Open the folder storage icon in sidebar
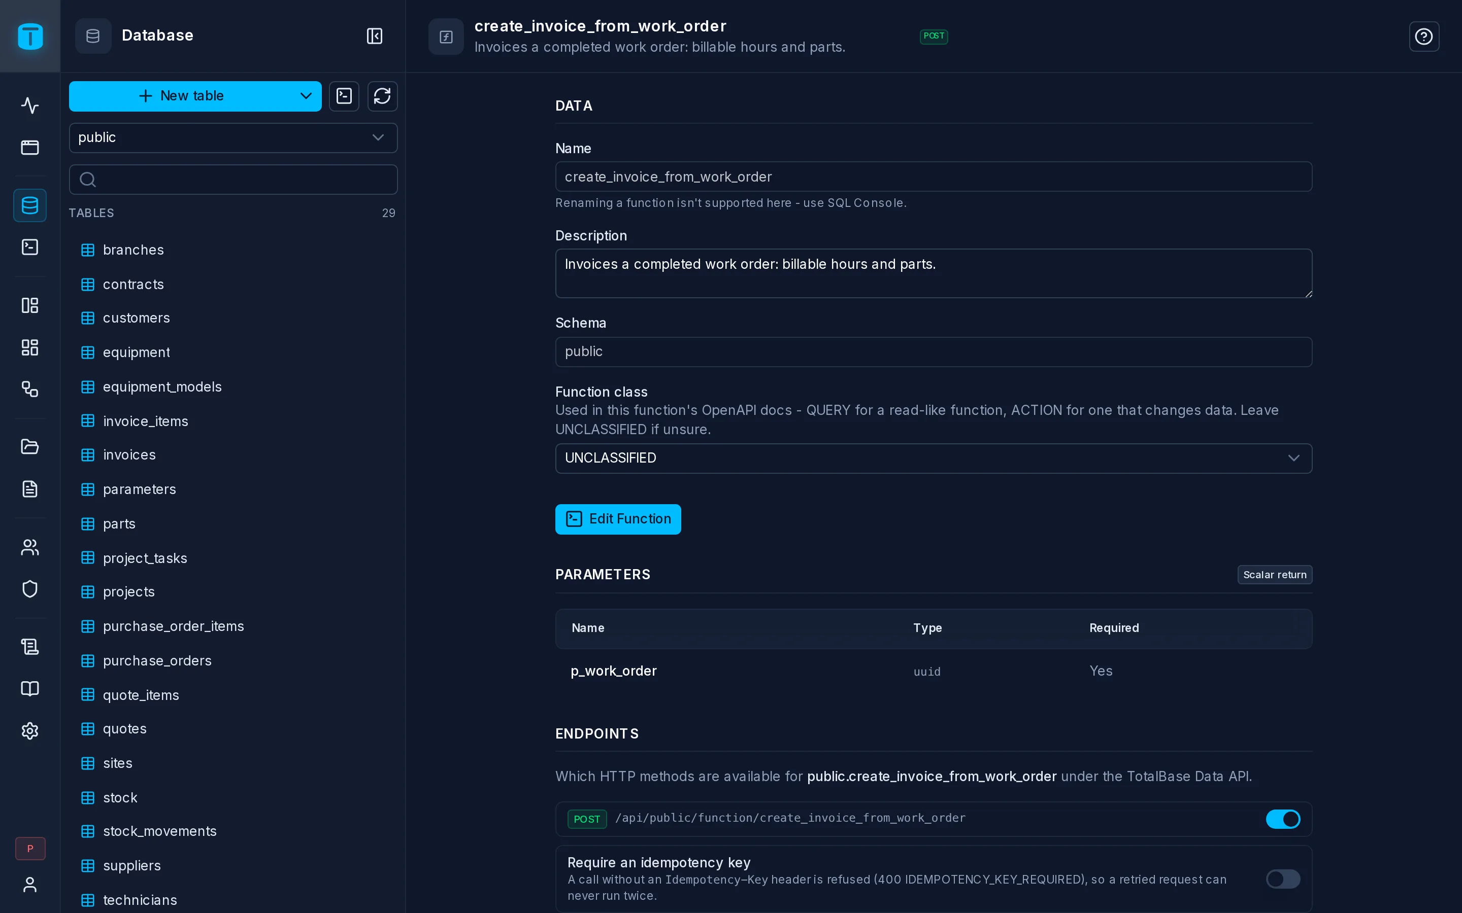 [29, 447]
